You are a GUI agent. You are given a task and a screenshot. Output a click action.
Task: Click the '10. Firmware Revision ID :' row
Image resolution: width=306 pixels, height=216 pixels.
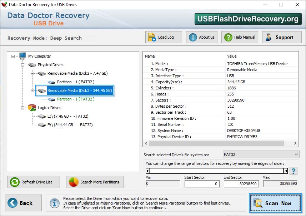(221, 118)
